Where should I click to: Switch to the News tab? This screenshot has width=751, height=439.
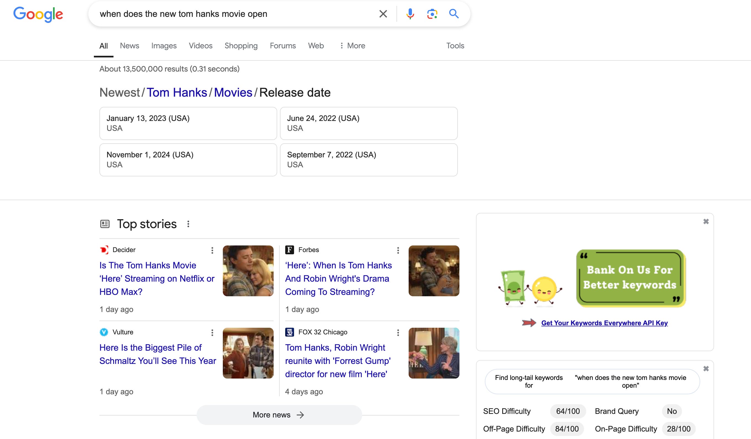129,46
